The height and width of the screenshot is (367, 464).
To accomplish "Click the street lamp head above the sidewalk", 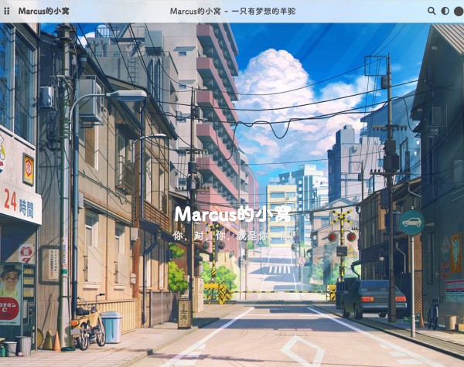I will pyautogui.click(x=130, y=96).
